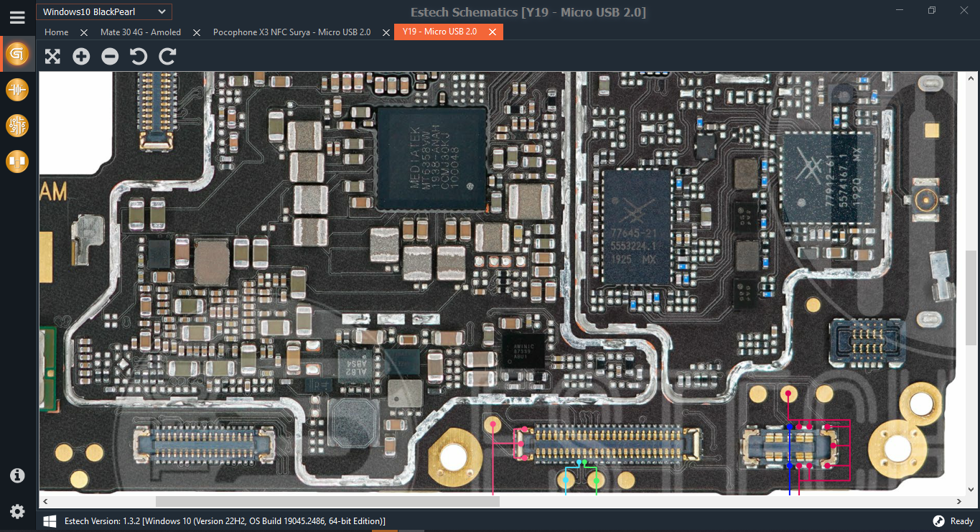Zoom in with the plus icon
The width and height of the screenshot is (980, 532).
click(x=81, y=56)
